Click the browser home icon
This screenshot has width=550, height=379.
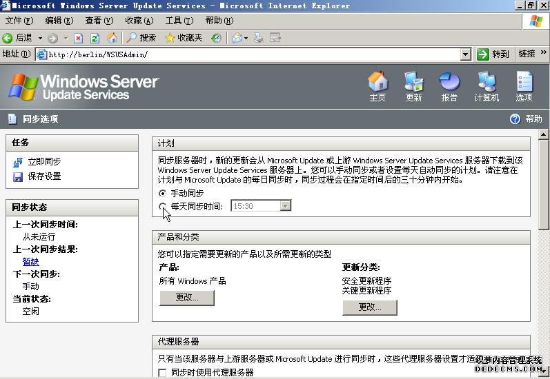pos(112,38)
